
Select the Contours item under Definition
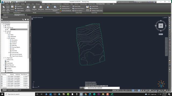pyautogui.click(x=14, y=44)
